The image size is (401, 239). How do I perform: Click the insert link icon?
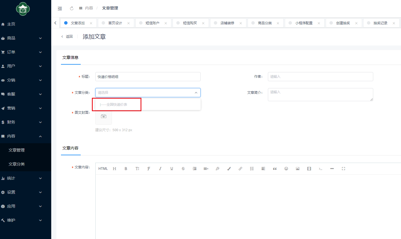click(240, 169)
